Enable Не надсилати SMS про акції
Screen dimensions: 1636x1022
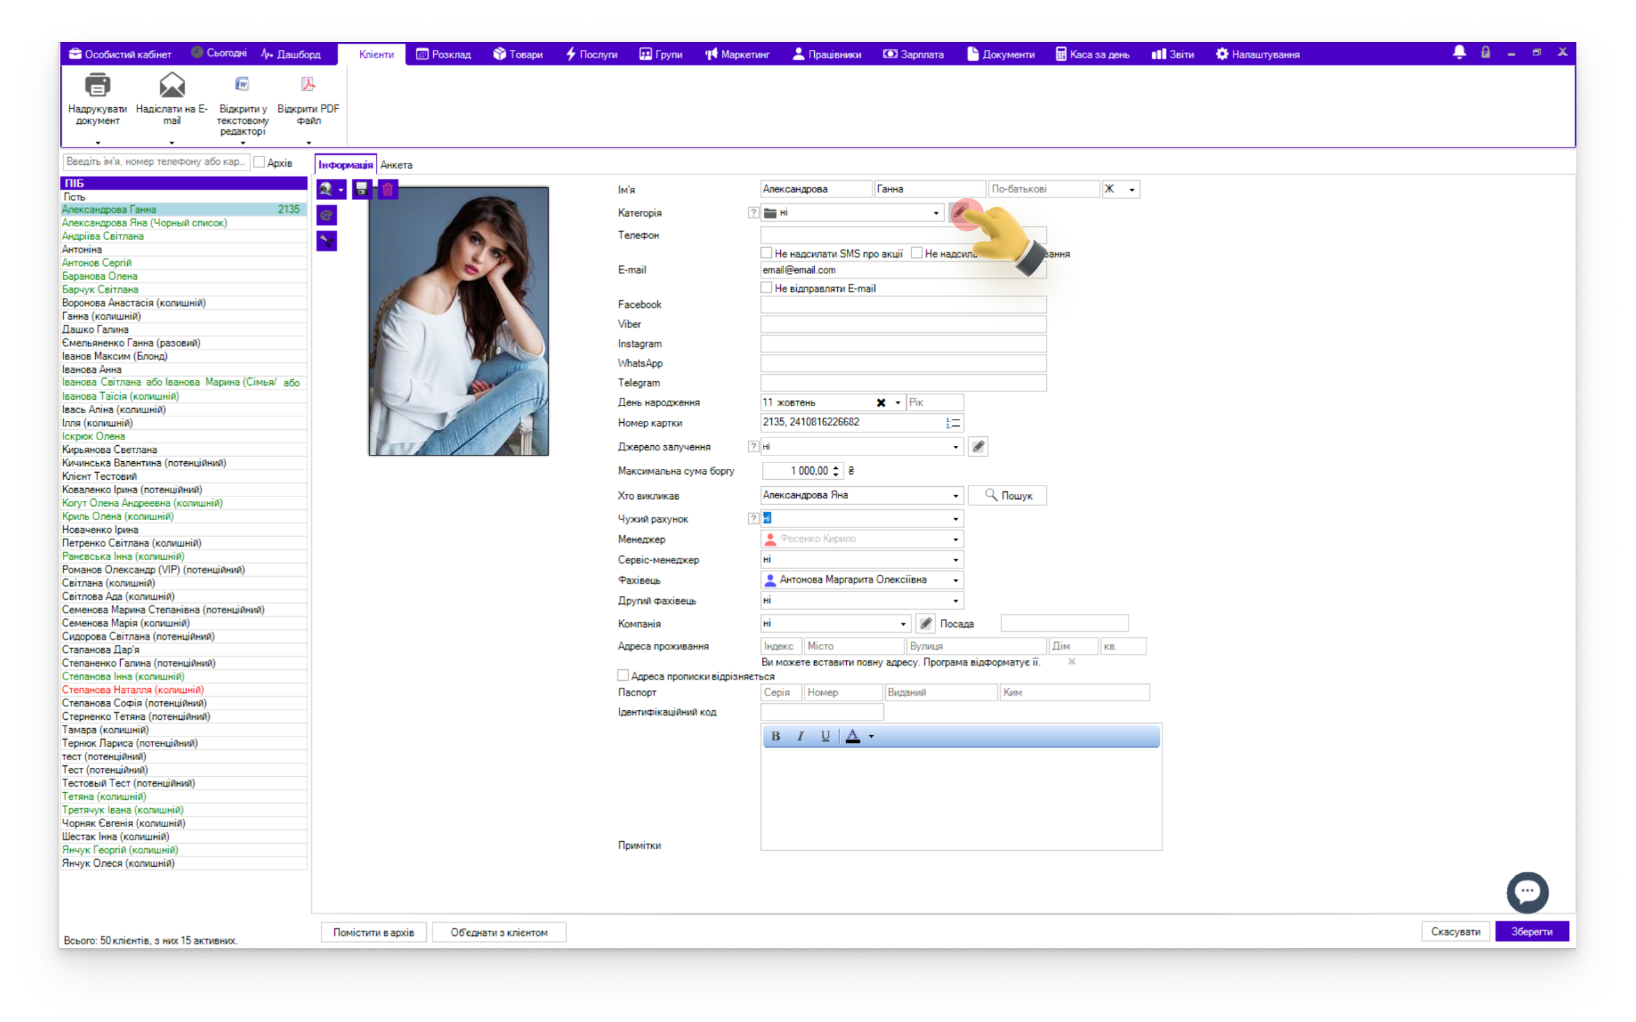coord(767,254)
